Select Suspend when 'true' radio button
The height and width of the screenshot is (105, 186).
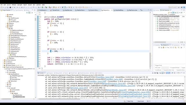(x=163, y=70)
